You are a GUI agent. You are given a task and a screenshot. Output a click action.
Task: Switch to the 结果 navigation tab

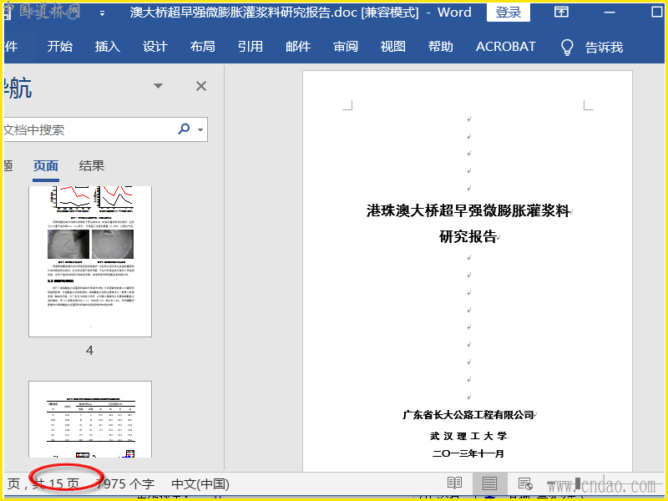[x=92, y=165]
